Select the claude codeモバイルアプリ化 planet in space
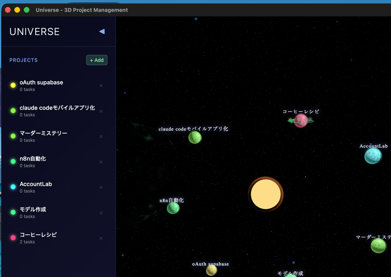The height and width of the screenshot is (277, 391). [195, 138]
